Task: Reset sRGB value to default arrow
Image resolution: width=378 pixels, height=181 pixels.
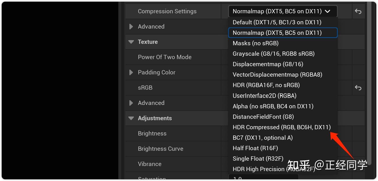Action: coord(358,88)
